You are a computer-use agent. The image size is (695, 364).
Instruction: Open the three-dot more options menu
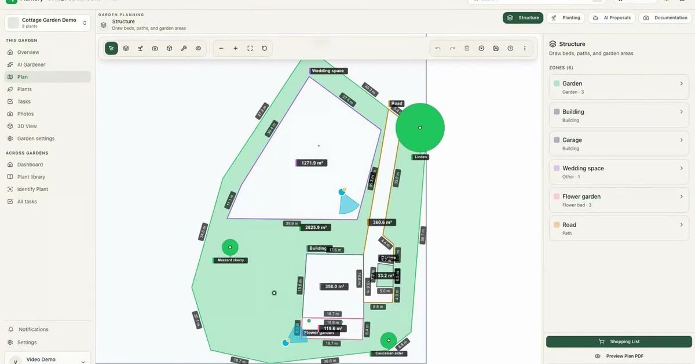click(x=525, y=48)
